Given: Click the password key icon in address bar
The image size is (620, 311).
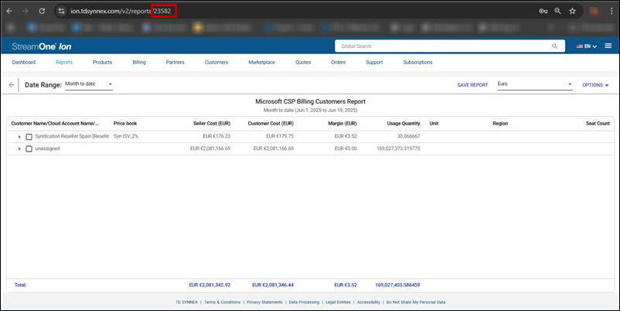Looking at the screenshot, I should tap(543, 11).
